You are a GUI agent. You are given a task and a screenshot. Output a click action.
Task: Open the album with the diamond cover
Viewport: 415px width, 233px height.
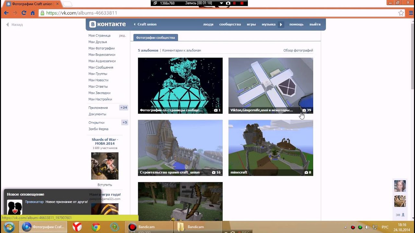[x=180, y=85]
